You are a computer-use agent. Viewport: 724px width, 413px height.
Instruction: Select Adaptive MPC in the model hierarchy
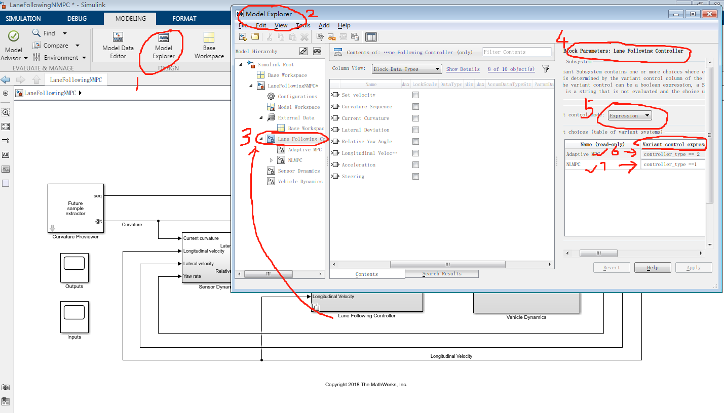(x=304, y=150)
